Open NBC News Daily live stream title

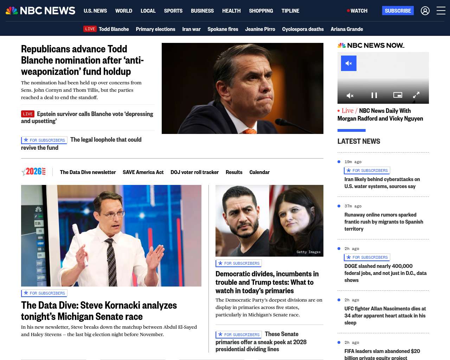(380, 115)
